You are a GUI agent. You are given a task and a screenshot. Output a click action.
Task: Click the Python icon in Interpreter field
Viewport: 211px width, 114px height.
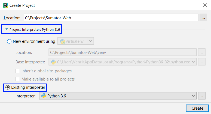(x=44, y=96)
